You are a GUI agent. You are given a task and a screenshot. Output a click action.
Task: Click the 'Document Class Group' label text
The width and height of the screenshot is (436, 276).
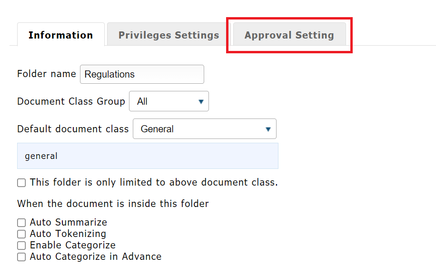pos(71,101)
